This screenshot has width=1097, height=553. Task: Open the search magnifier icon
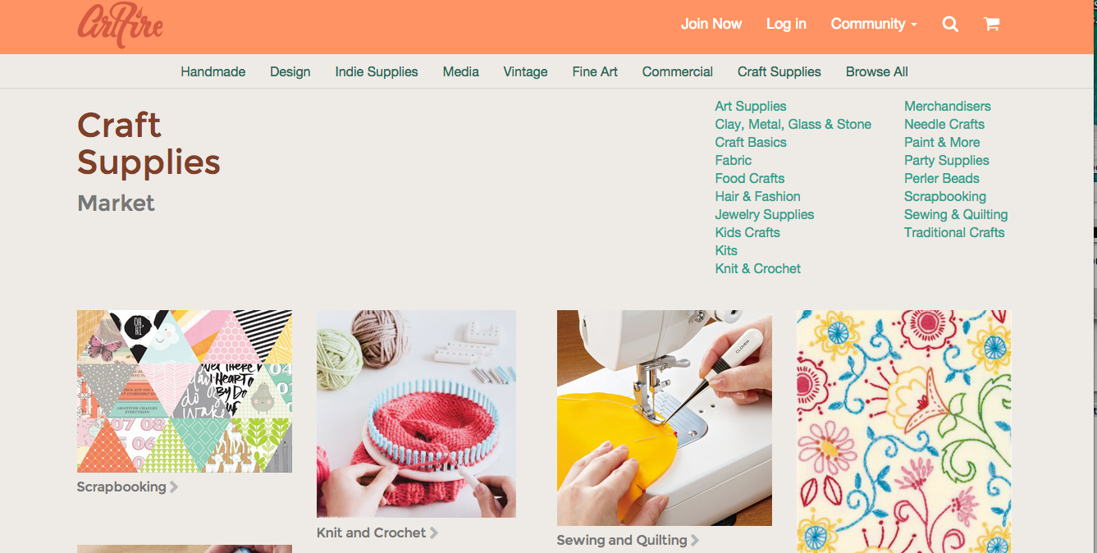(950, 25)
